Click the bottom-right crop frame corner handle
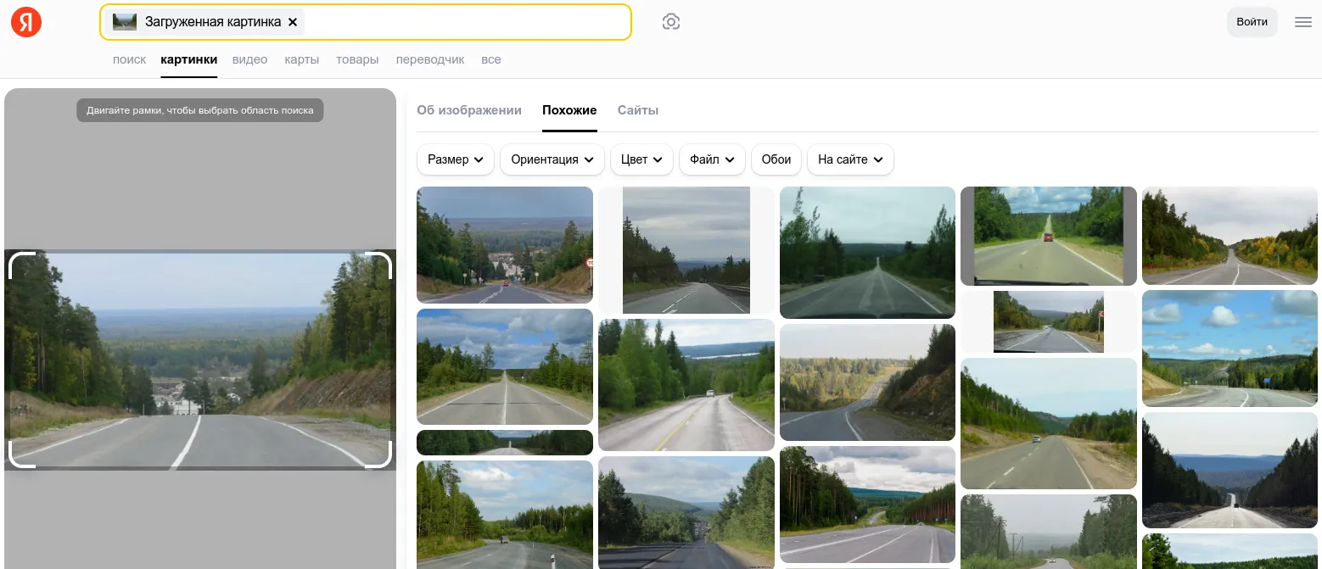Screen dimensions: 1322x569 379,455
